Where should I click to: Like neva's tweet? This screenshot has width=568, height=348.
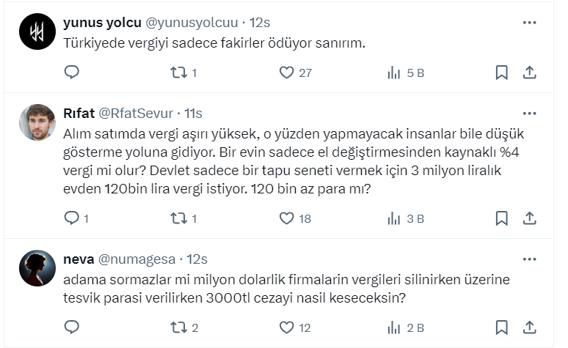[x=287, y=327]
